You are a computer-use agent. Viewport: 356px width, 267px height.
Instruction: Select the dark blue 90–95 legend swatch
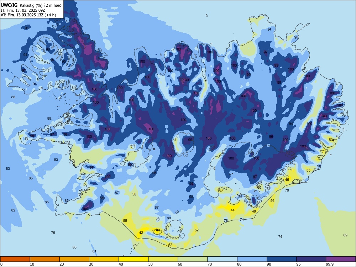pyautogui.click(x=282, y=259)
